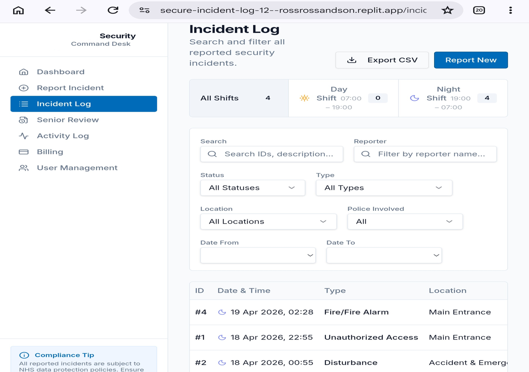
Task: Click the Export CSV button
Action: pos(382,60)
